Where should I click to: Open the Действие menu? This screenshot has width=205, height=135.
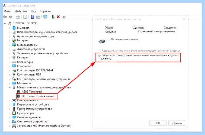(21, 11)
